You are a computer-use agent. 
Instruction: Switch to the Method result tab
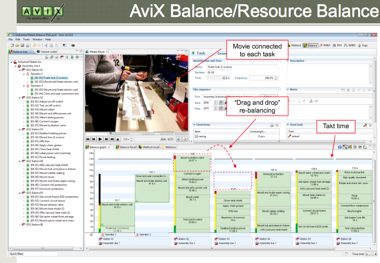tap(149, 147)
